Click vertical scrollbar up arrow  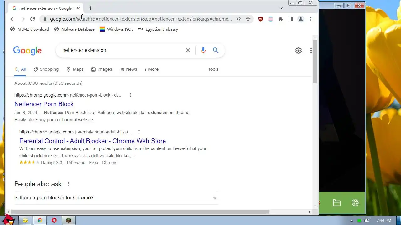pyautogui.click(x=315, y=38)
